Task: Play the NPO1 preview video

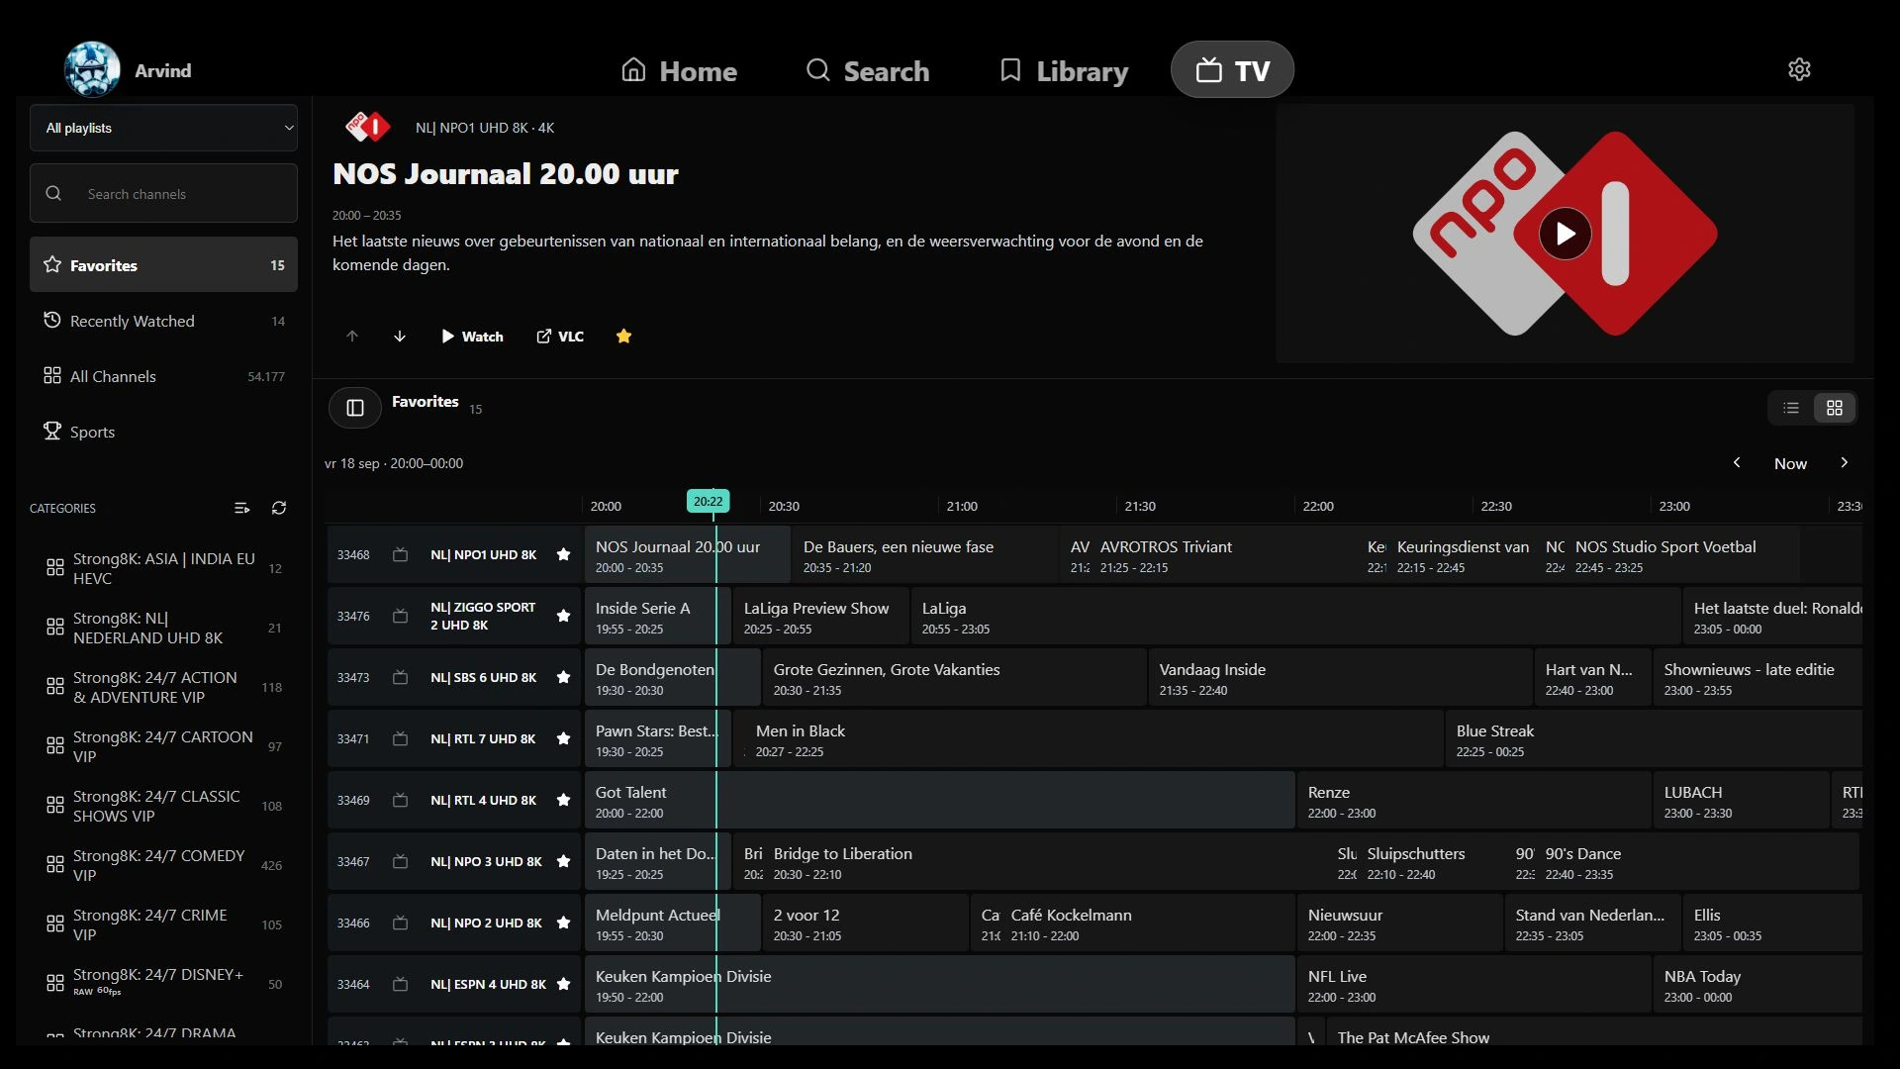Action: [x=1565, y=234]
